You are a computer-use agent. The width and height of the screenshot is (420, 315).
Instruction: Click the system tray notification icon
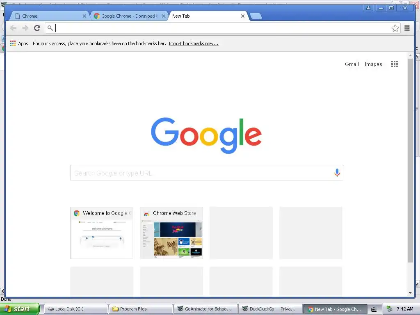click(x=389, y=309)
